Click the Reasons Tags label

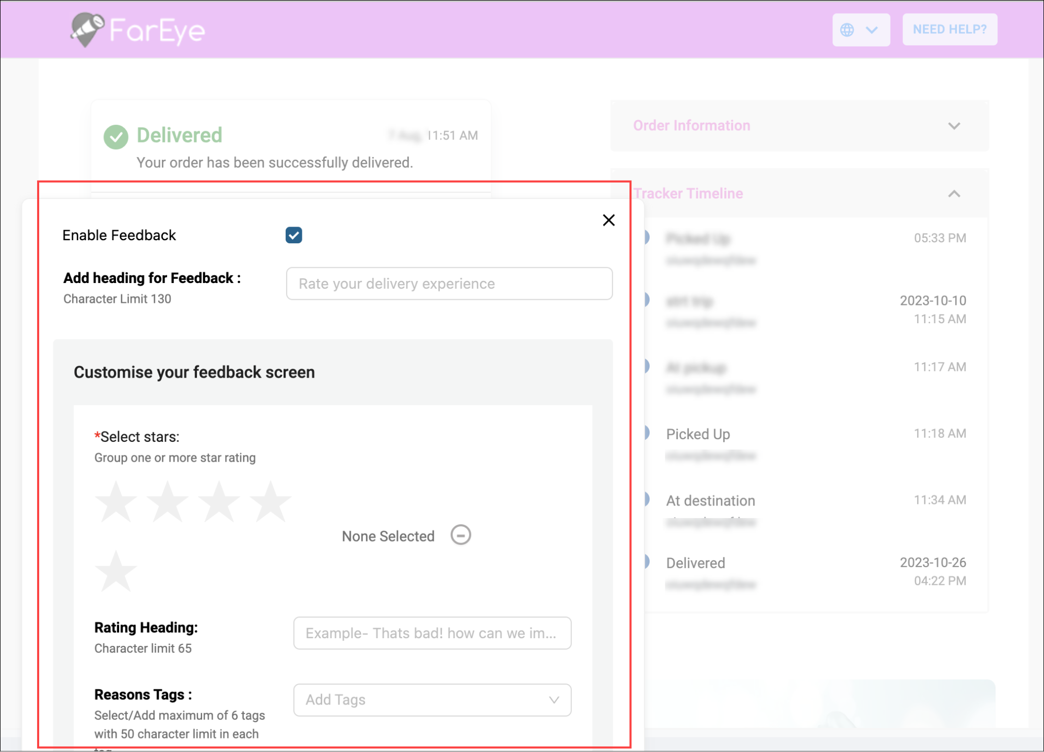(x=143, y=695)
